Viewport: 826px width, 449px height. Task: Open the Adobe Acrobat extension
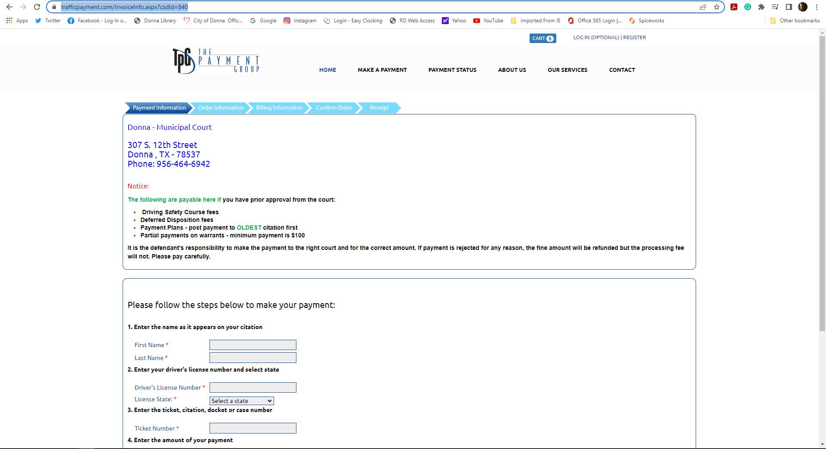(734, 7)
